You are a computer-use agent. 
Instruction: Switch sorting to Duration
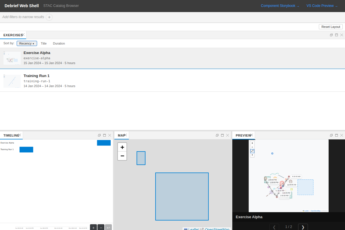coord(59,43)
